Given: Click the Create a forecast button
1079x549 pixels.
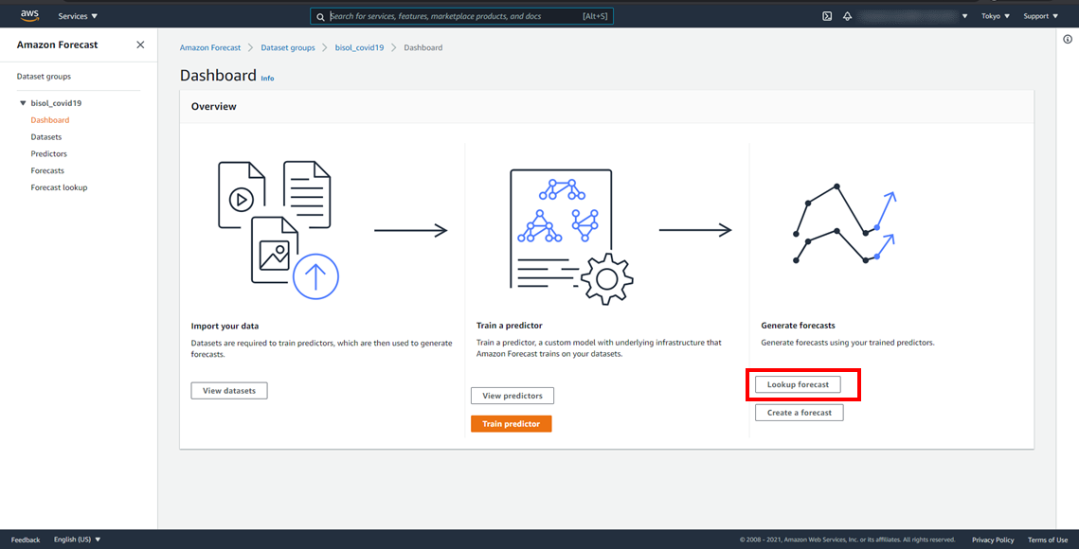Looking at the screenshot, I should [x=799, y=413].
